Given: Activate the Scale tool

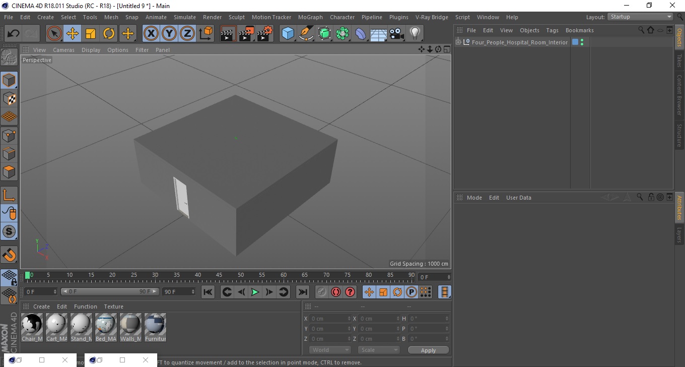Looking at the screenshot, I should point(91,34).
